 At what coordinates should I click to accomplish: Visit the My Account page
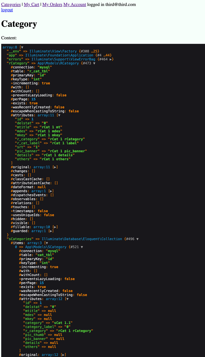pos(75,5)
